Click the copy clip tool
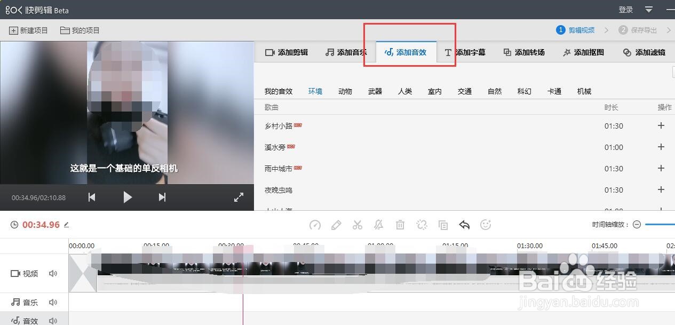The height and width of the screenshot is (325, 675). 443,225
